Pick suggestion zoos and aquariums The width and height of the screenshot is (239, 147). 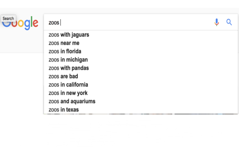click(141, 101)
